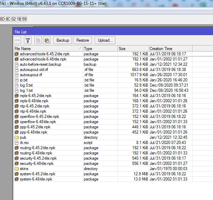Click package icon of security-6.48-tile.npk
The height and width of the screenshot is (200, 213).
coord(17,163)
